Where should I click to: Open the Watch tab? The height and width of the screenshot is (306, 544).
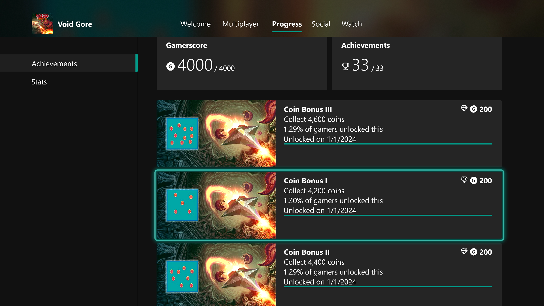(352, 24)
